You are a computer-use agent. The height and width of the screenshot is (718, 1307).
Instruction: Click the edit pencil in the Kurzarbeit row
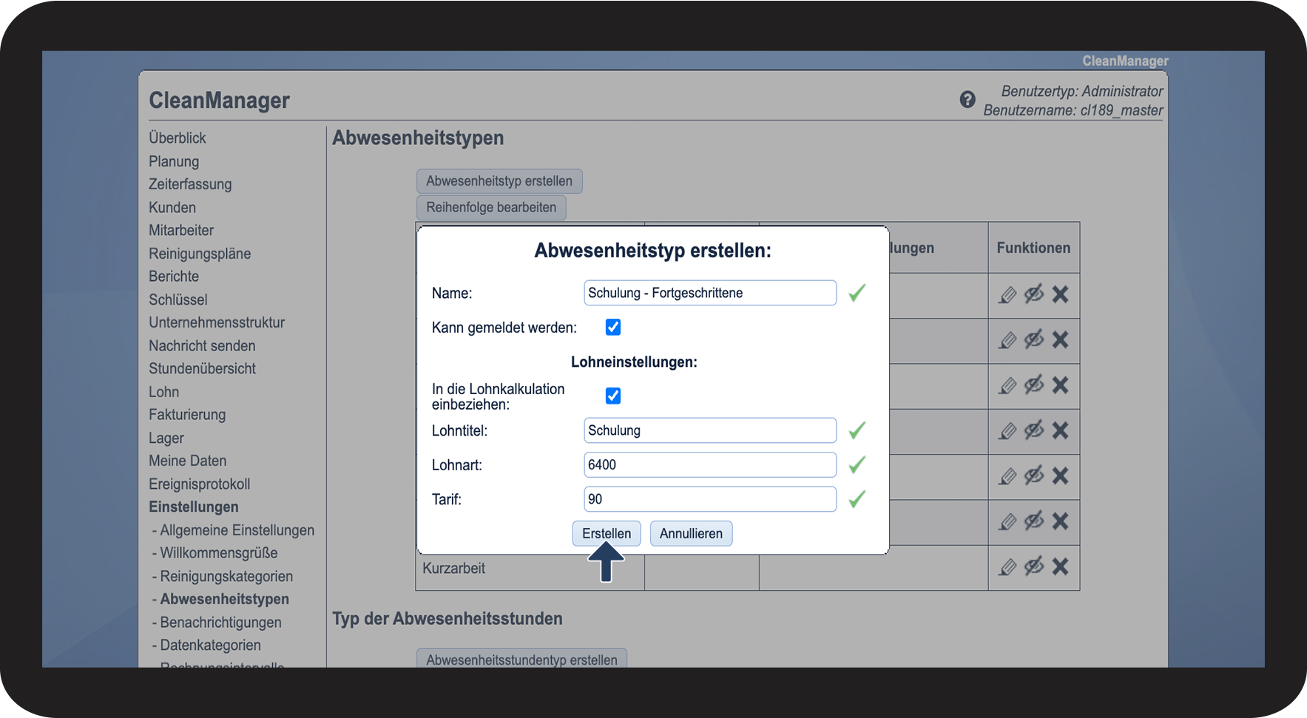tap(1007, 567)
